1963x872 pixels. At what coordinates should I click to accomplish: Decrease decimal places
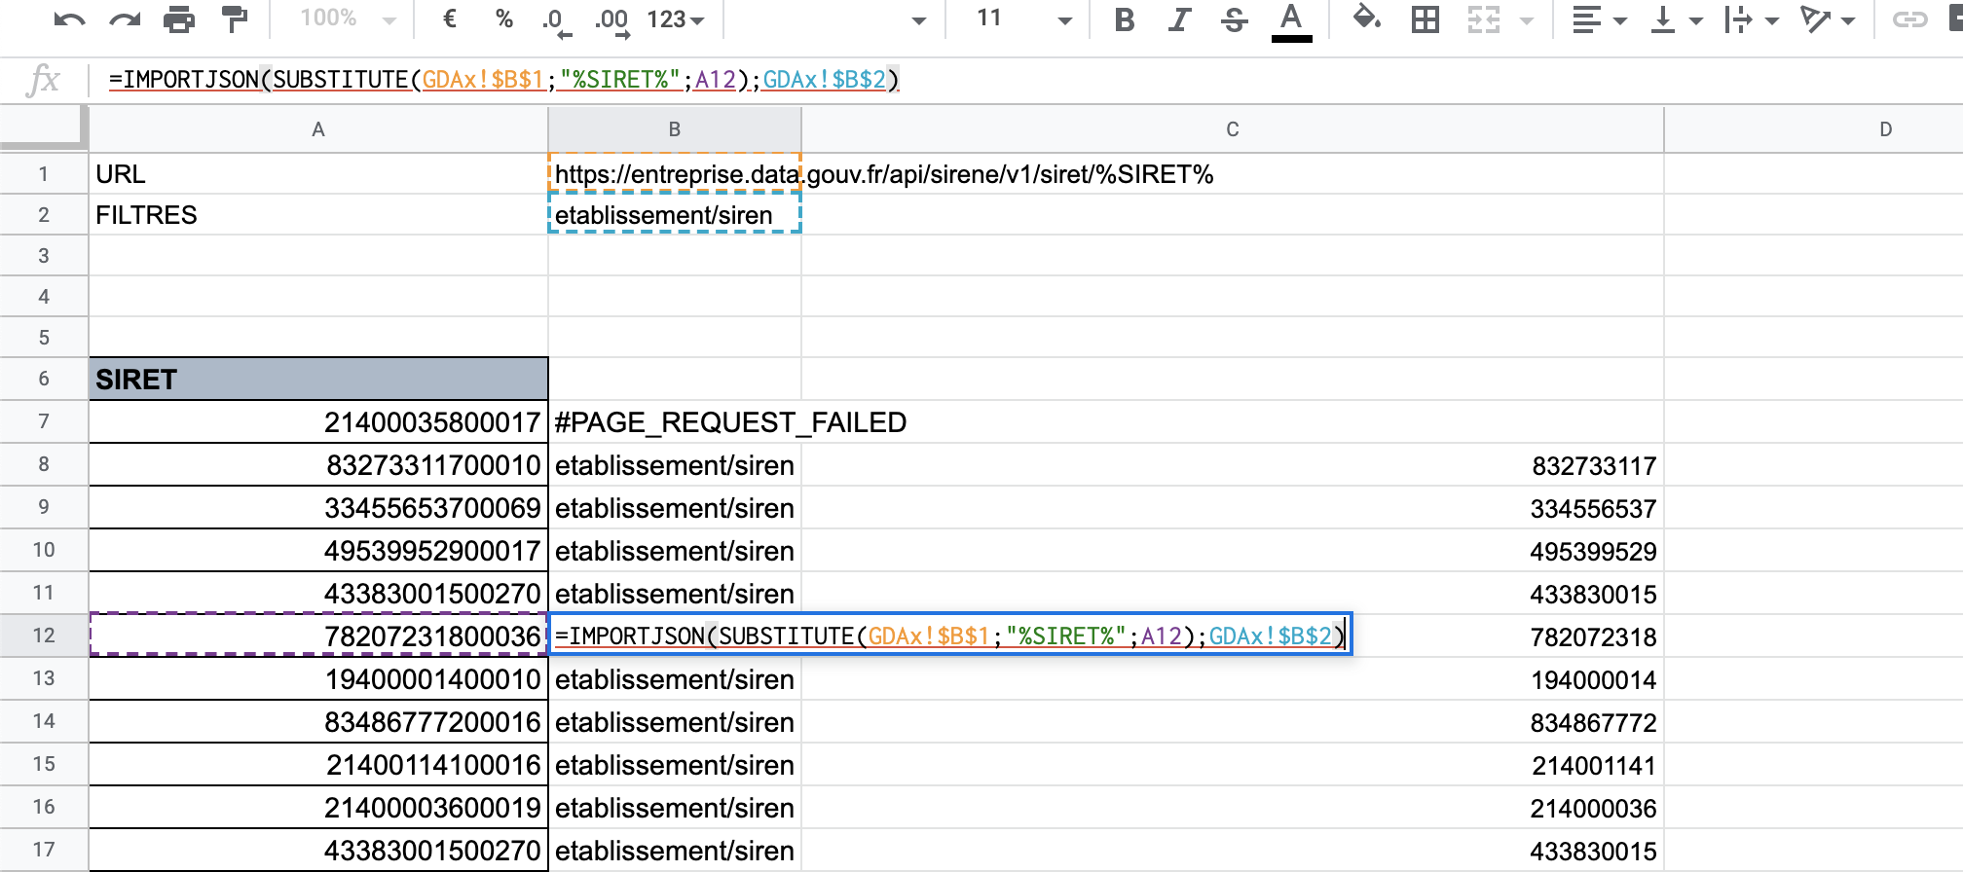coord(555,21)
